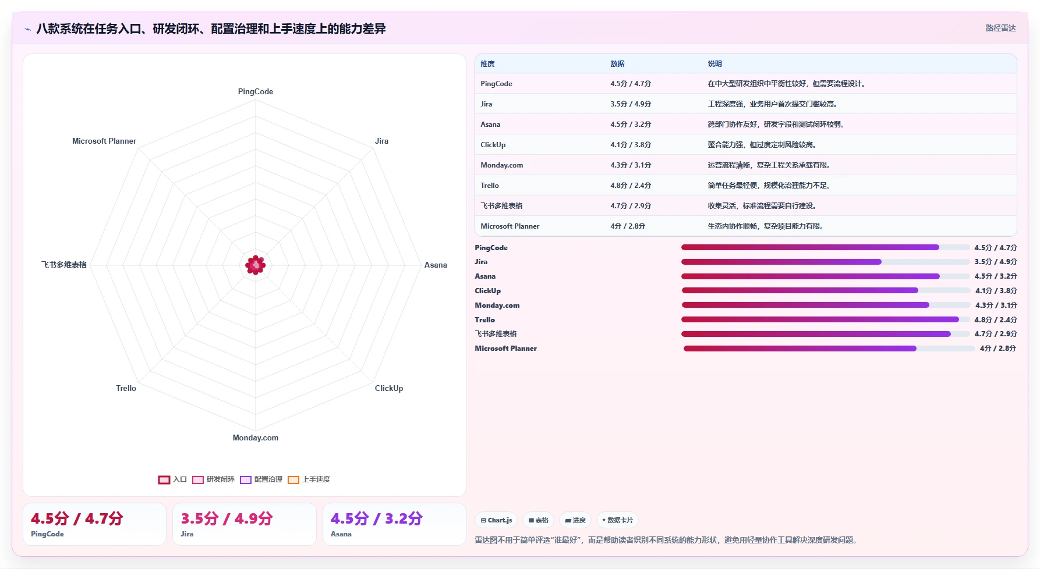This screenshot has width=1040, height=569.
Task: Toggle the 入口 series in the chart legend
Action: (172, 479)
